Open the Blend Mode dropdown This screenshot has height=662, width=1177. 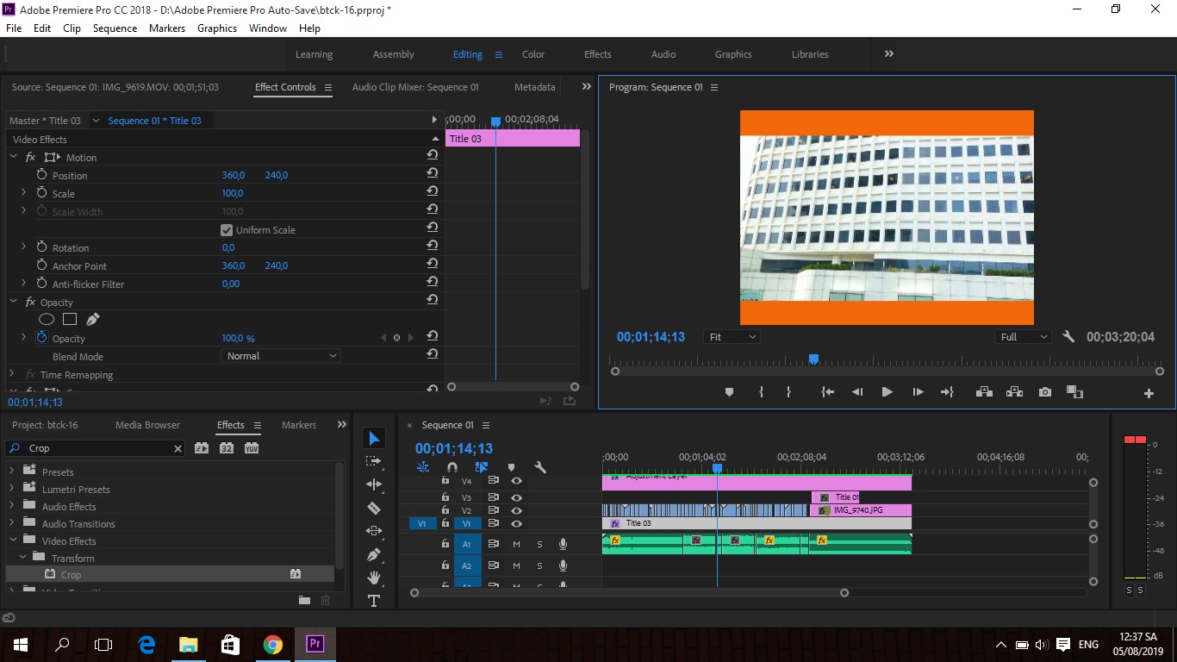coord(281,356)
